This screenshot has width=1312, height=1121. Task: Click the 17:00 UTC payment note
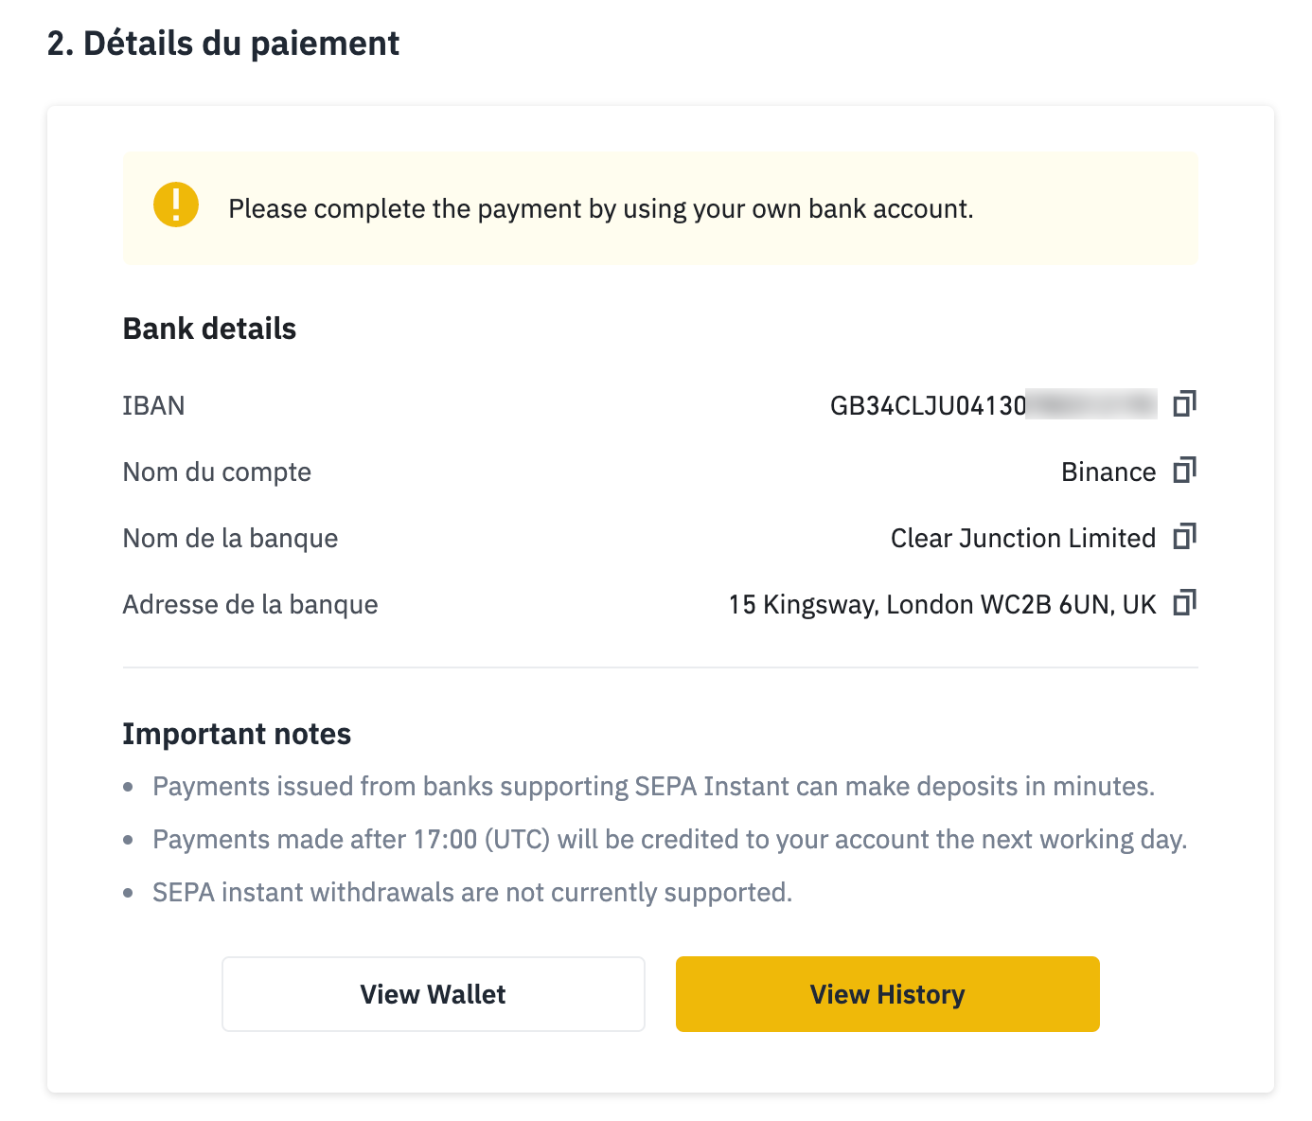pyautogui.click(x=670, y=839)
